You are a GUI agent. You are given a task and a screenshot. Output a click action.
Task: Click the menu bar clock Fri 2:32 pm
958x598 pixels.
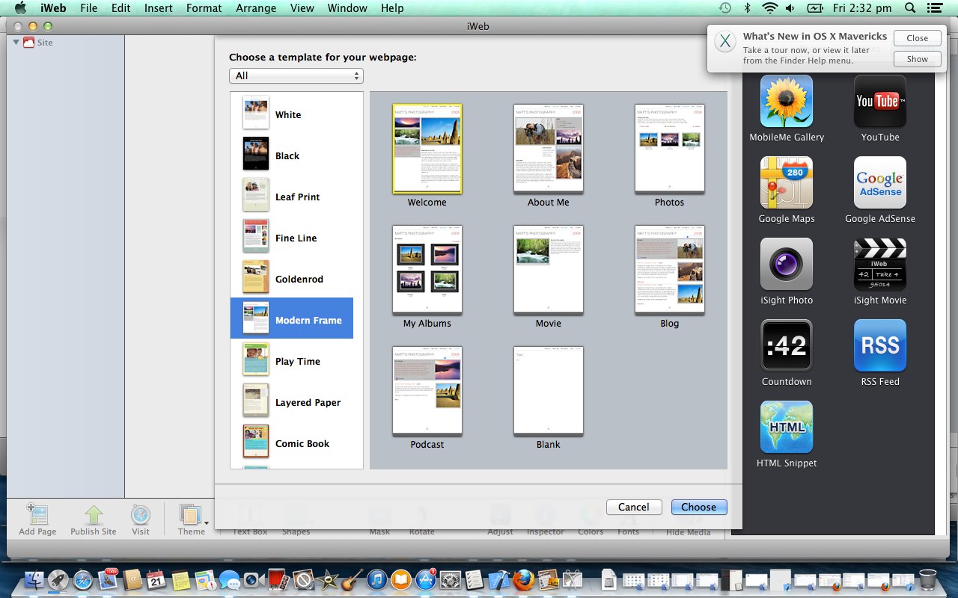click(861, 8)
